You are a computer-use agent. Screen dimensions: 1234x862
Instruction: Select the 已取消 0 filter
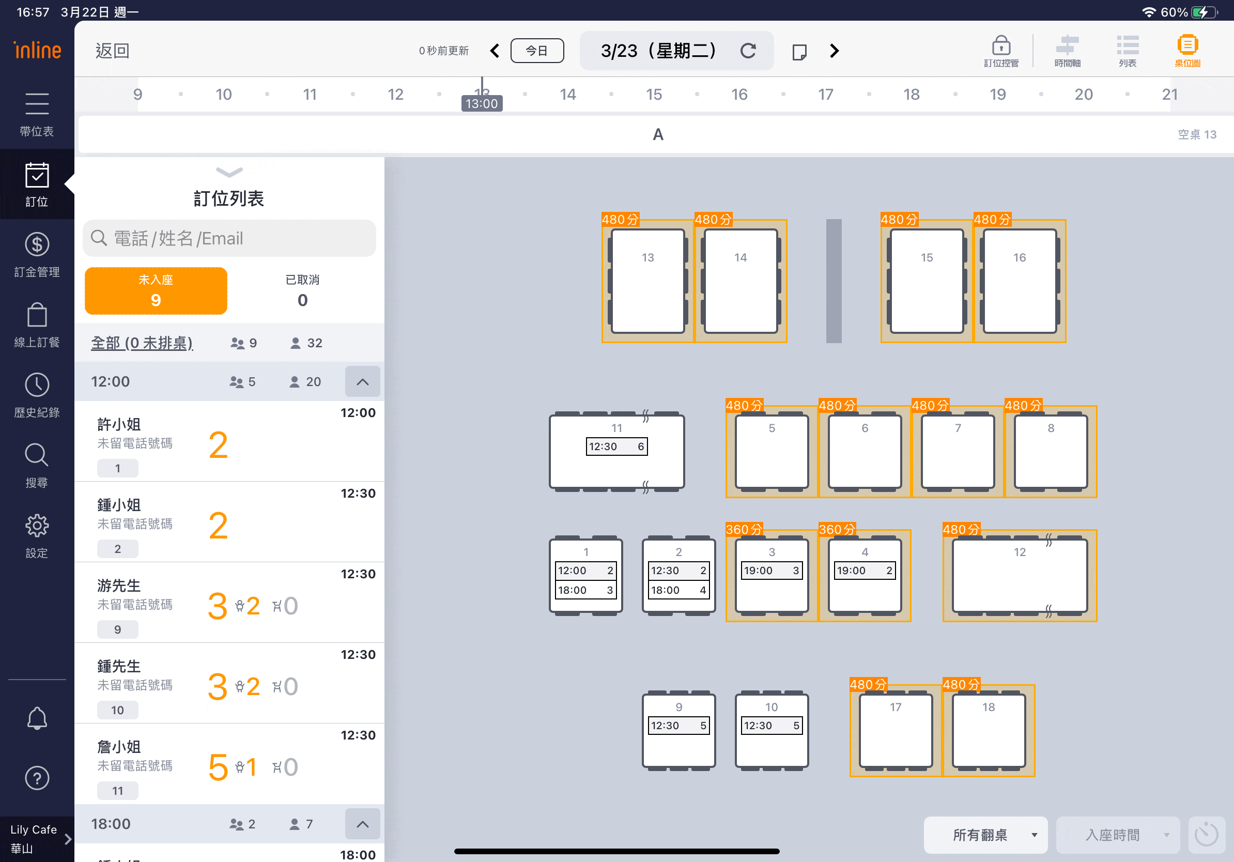click(x=302, y=291)
